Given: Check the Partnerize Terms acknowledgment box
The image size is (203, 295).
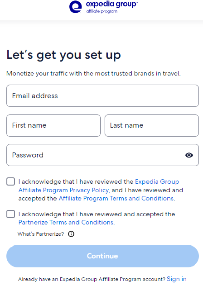Looking at the screenshot, I should pyautogui.click(x=10, y=214).
